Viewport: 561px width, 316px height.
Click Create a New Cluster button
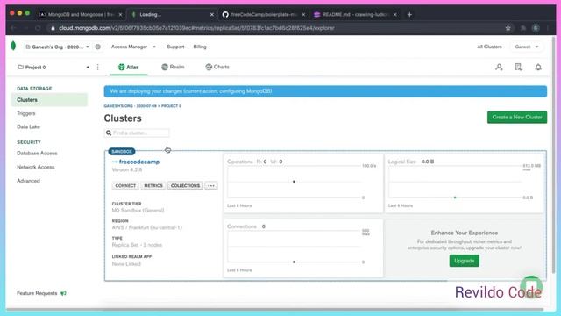[517, 117]
